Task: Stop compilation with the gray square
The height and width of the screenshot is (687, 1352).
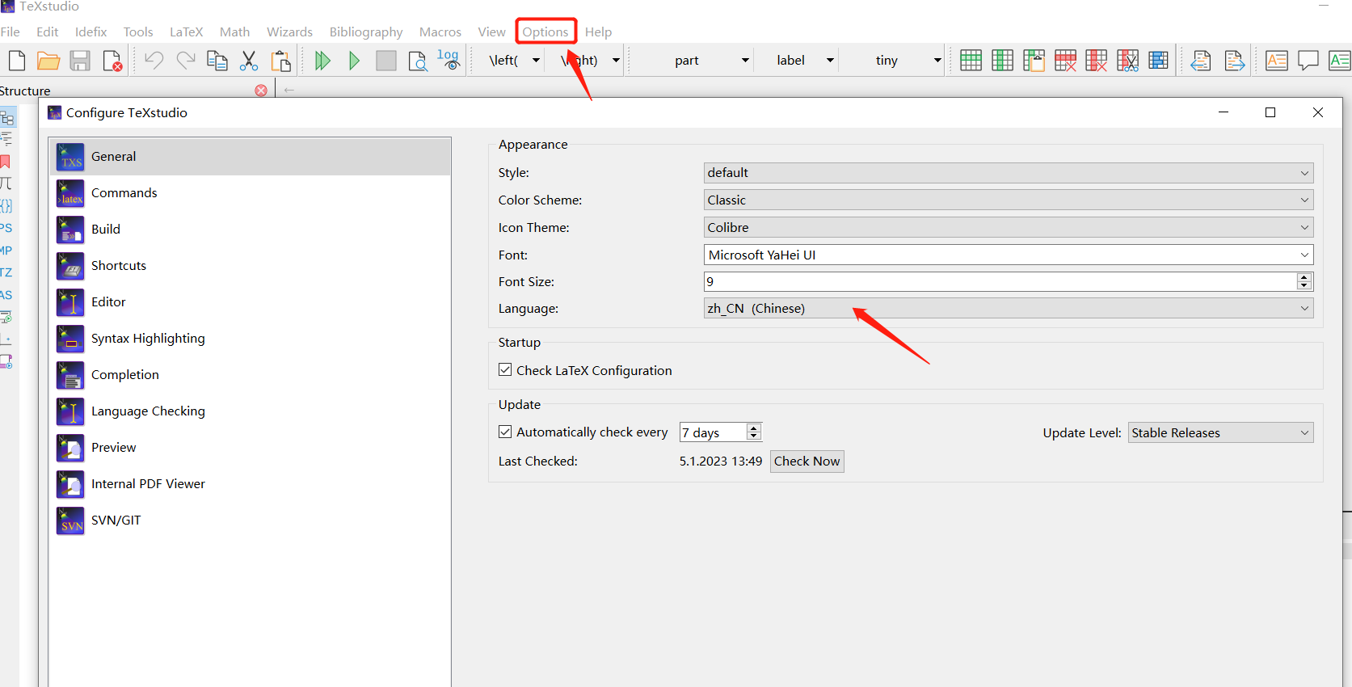Action: click(x=386, y=61)
